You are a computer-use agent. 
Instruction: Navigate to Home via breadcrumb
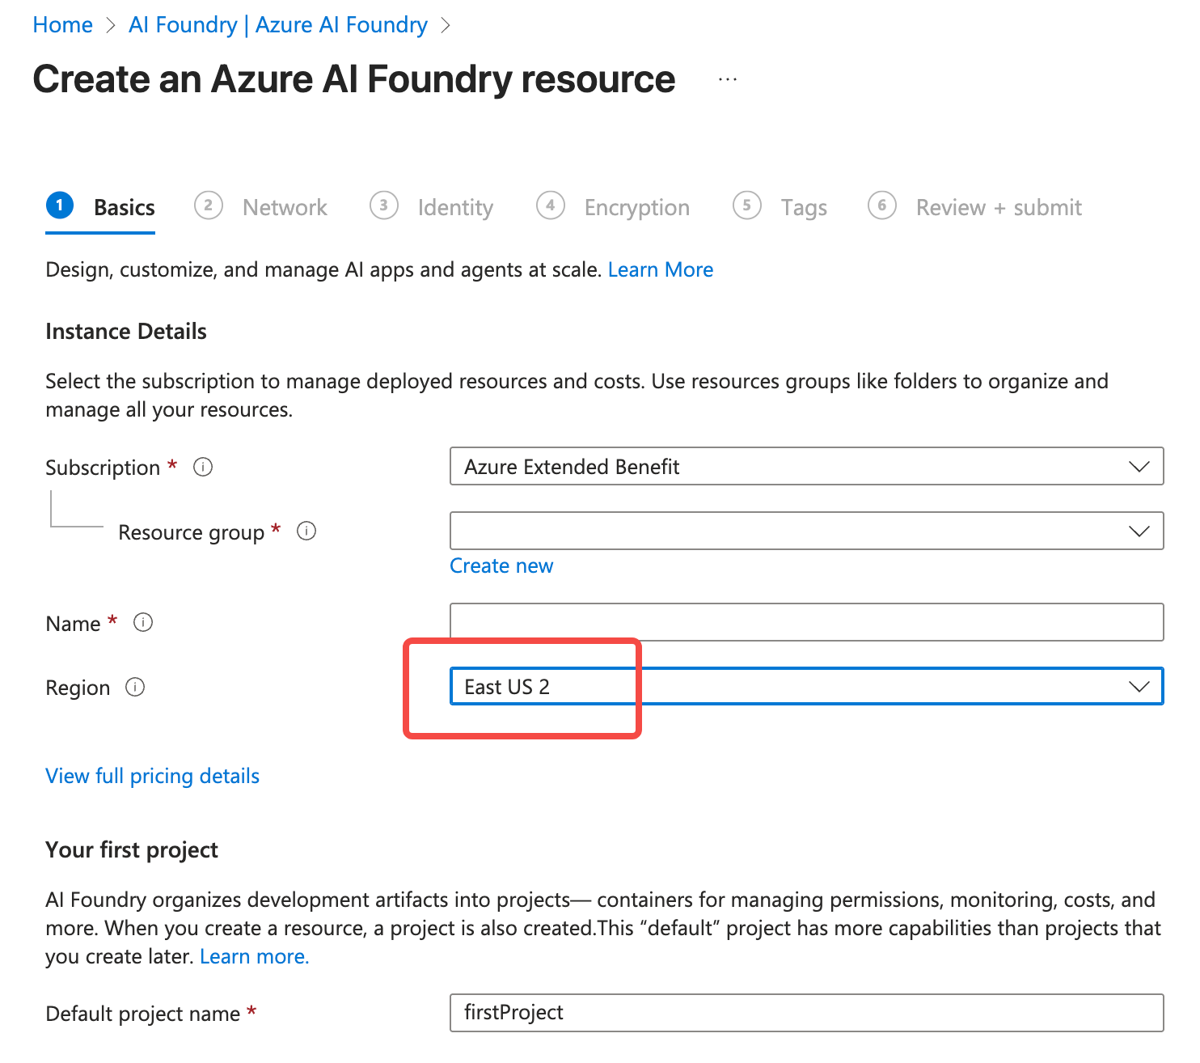[62, 24]
